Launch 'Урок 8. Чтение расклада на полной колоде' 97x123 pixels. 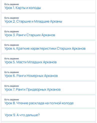pos(39,103)
